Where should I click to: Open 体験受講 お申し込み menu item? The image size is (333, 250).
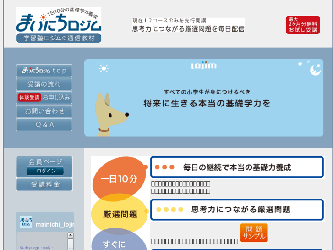point(44,97)
